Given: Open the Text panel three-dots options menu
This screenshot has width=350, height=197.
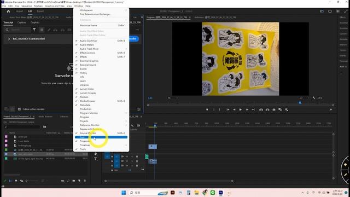Looking at the screenshot, I should [x=137, y=30].
